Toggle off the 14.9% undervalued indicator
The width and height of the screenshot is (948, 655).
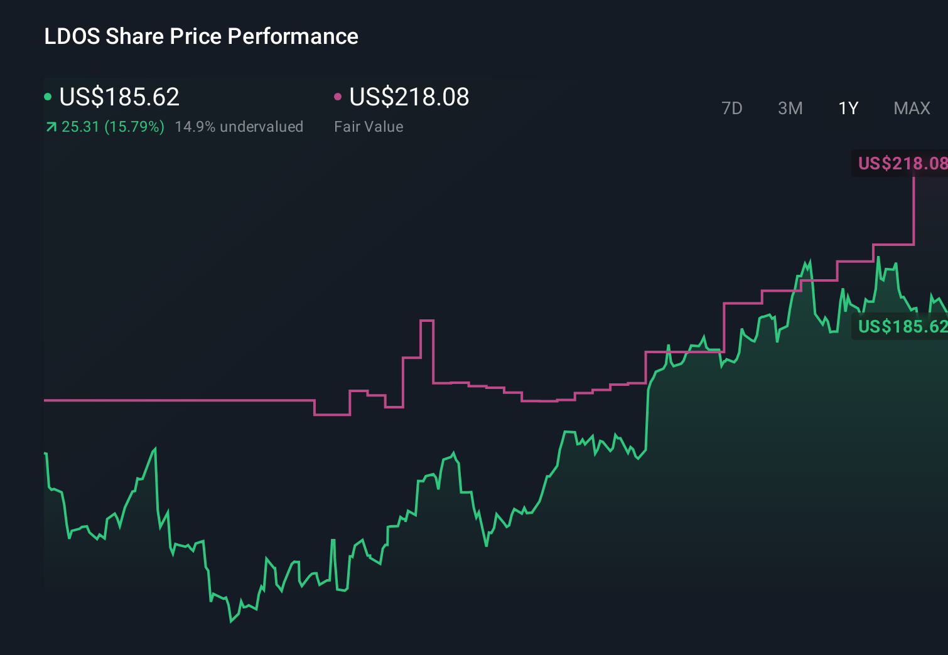pos(239,127)
